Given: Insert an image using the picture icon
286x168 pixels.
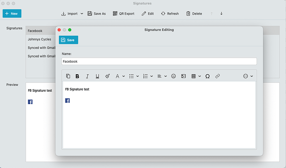Looking at the screenshot, I should click(183, 76).
